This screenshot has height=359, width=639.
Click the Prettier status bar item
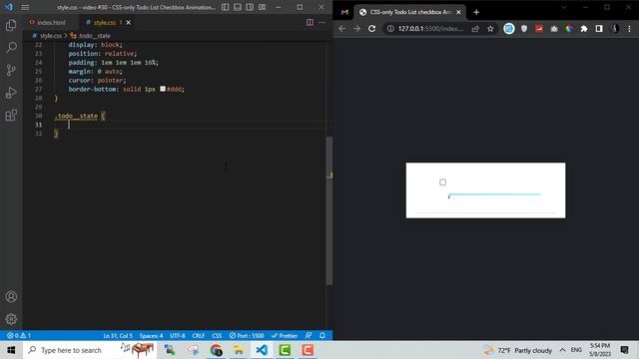pyautogui.click(x=285, y=336)
